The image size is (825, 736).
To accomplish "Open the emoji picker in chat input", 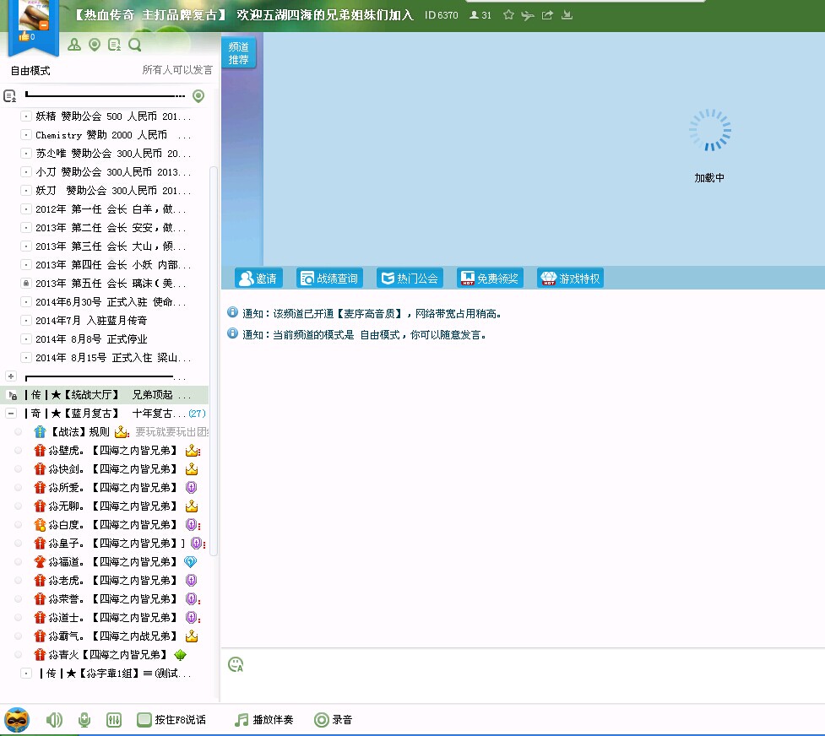I will pos(236,664).
